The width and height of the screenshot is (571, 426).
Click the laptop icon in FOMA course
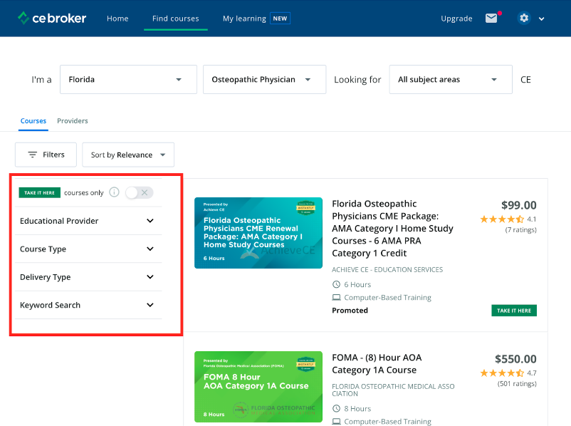click(x=337, y=421)
